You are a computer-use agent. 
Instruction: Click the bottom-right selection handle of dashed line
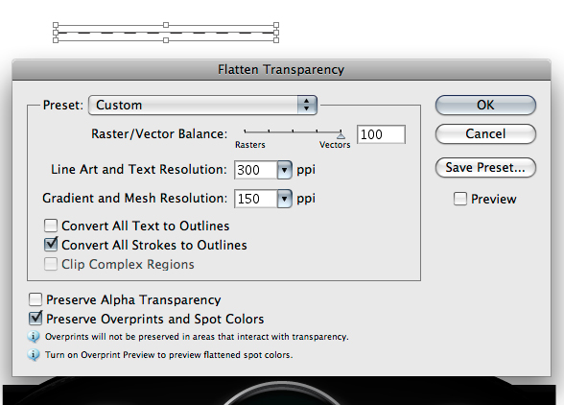(x=276, y=40)
